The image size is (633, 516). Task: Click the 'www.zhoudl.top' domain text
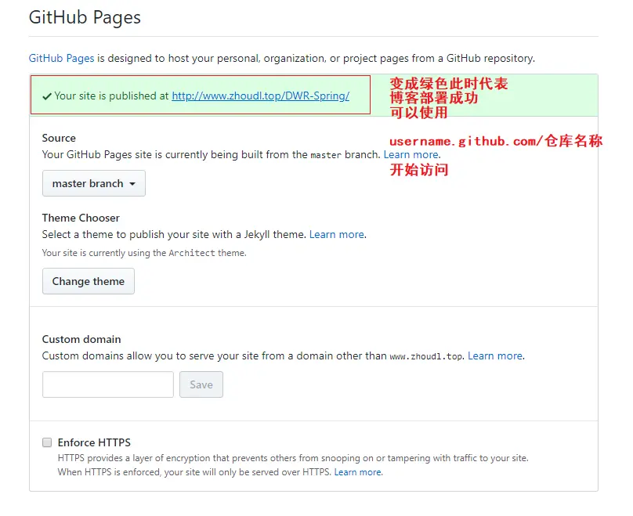pos(426,356)
